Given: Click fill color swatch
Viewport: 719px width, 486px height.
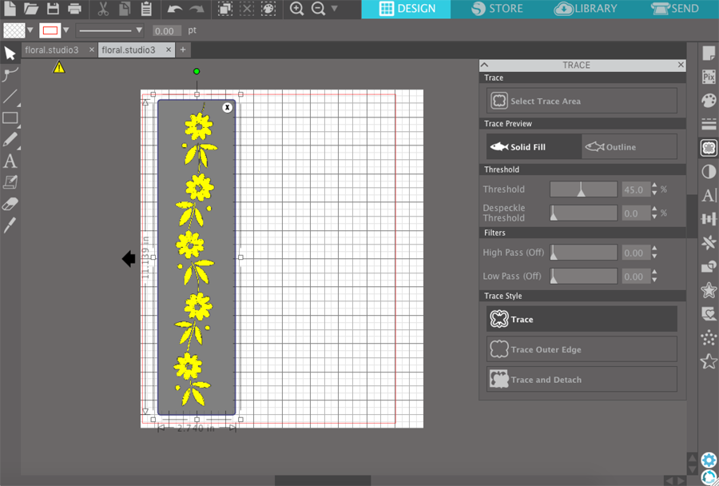Looking at the screenshot, I should coord(14,30).
